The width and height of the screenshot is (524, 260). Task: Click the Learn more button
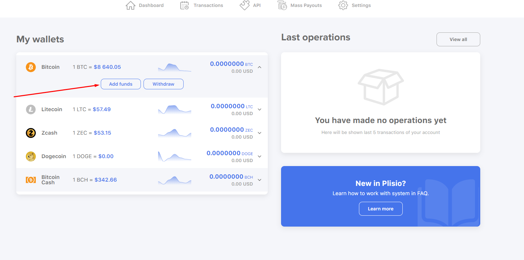click(381, 209)
